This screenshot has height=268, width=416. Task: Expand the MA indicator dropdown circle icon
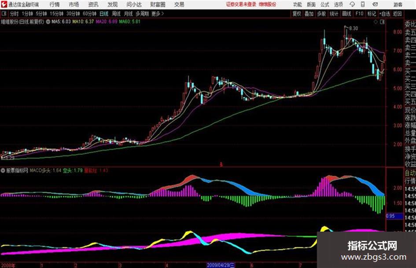pos(48,22)
